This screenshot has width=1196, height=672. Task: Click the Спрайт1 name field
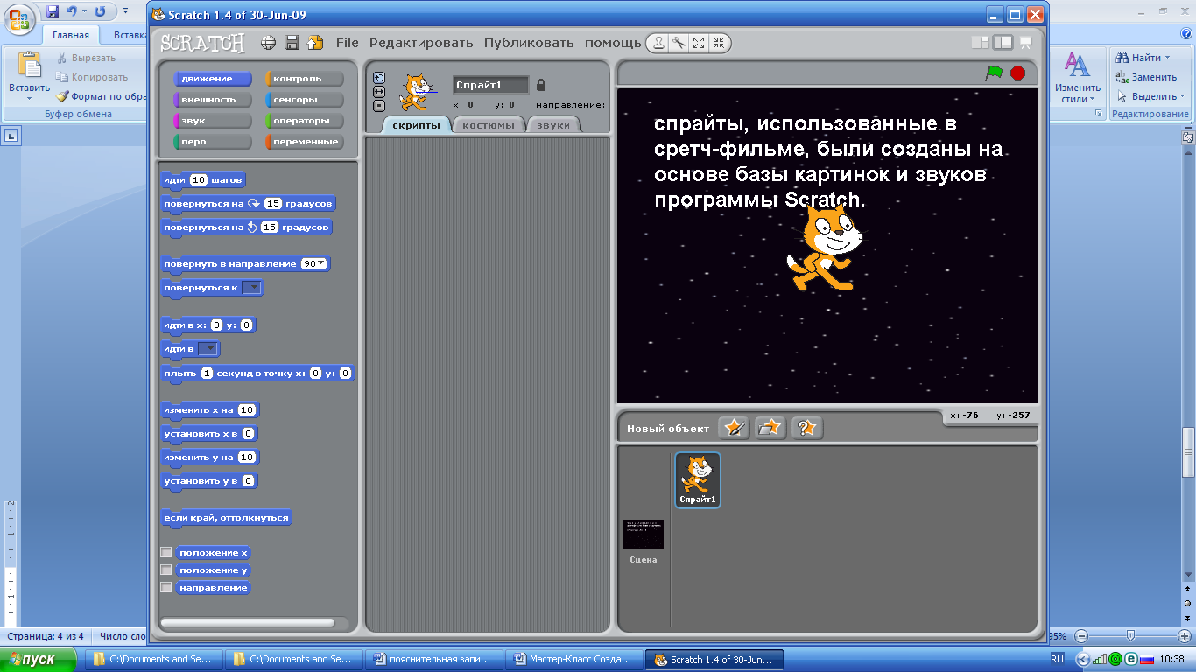coord(490,85)
